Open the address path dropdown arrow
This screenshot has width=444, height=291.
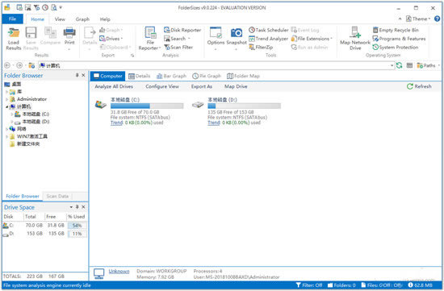(x=392, y=65)
